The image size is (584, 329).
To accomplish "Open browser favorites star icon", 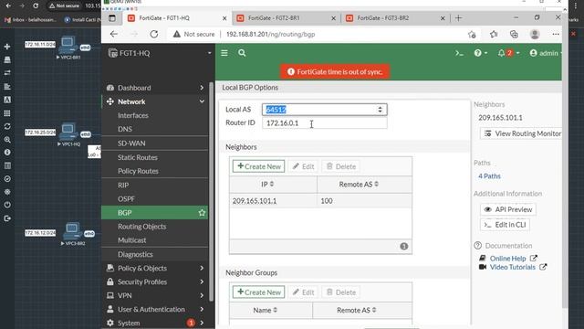I will pyautogui.click(x=494, y=34).
